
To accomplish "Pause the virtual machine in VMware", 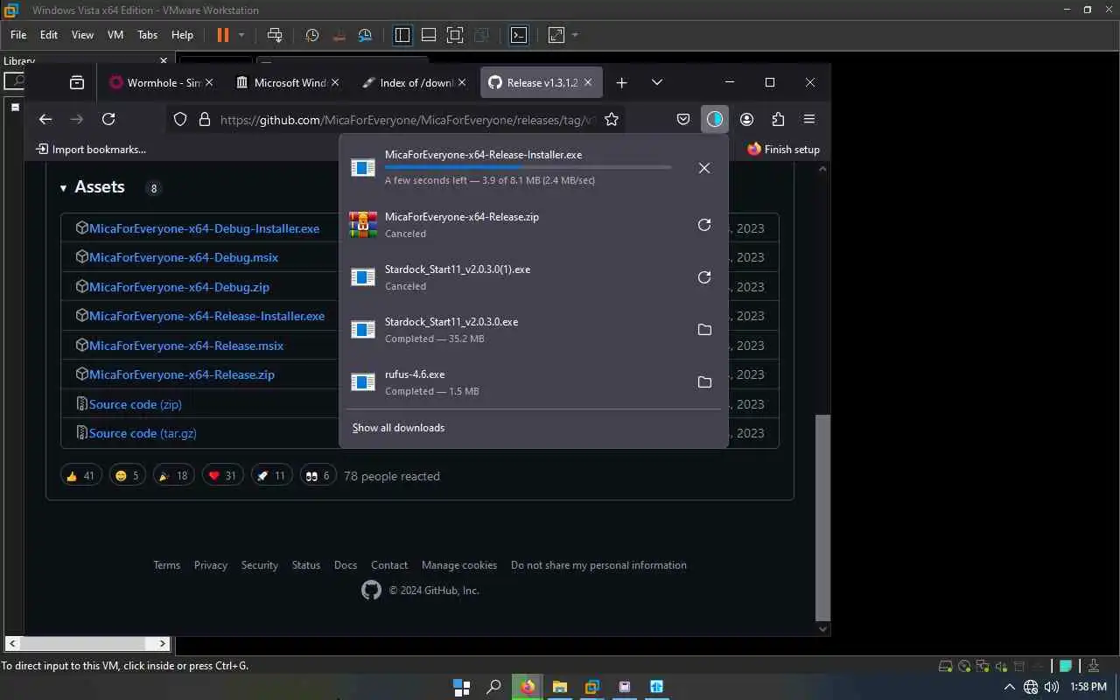I will pos(222,35).
